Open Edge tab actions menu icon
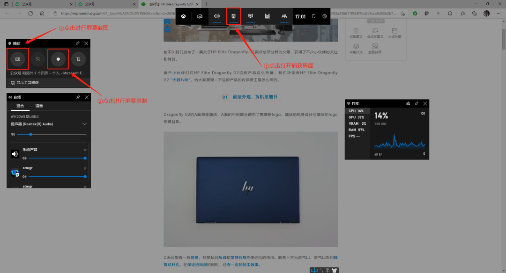Image resolution: width=506 pixels, height=273 pixels. [6, 4]
